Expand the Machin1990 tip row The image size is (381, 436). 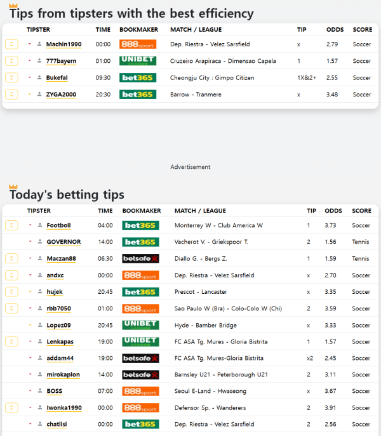click(x=11, y=44)
